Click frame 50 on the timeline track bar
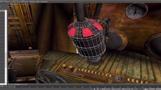This screenshot has width=161, height=90. [x=90, y=87]
